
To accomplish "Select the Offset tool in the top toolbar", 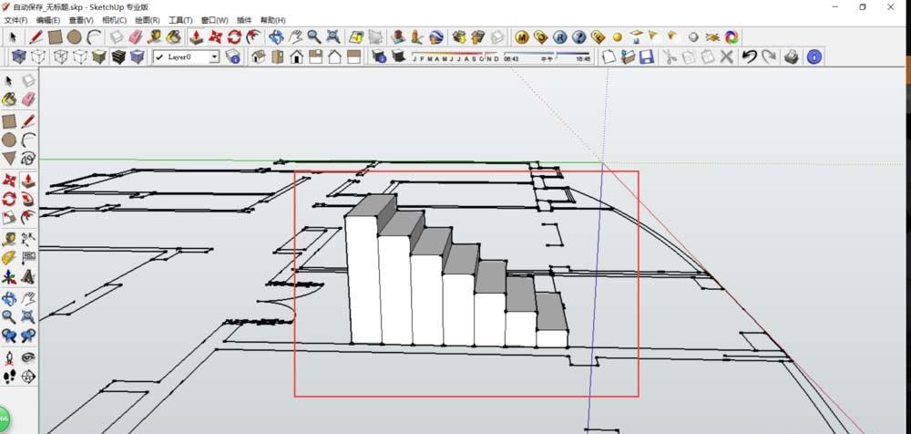I will click(253, 37).
